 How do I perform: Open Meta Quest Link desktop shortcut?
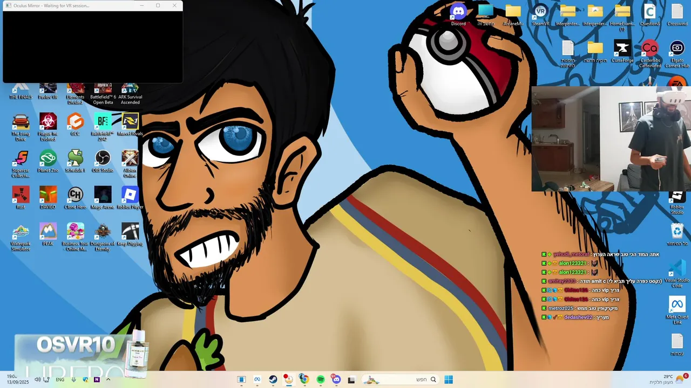pos(677,310)
